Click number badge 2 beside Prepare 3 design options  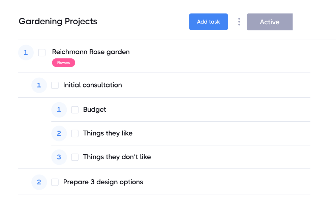(39, 182)
